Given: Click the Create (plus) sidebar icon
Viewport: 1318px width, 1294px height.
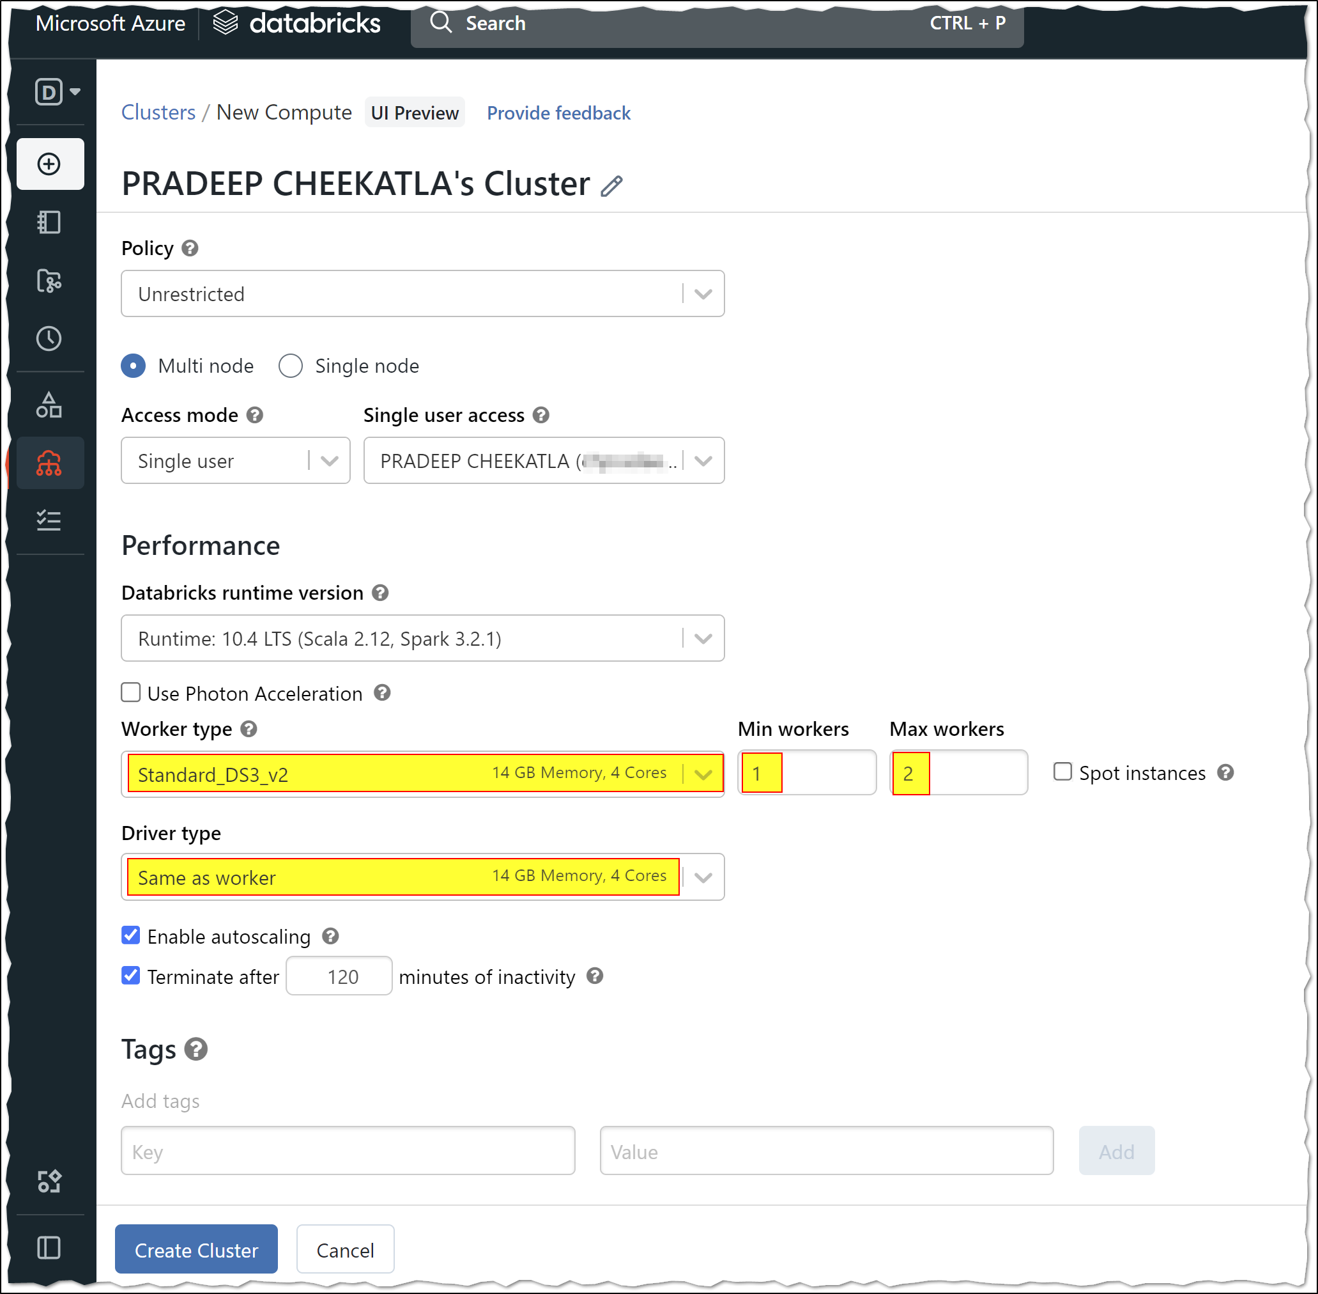Looking at the screenshot, I should pyautogui.click(x=50, y=164).
